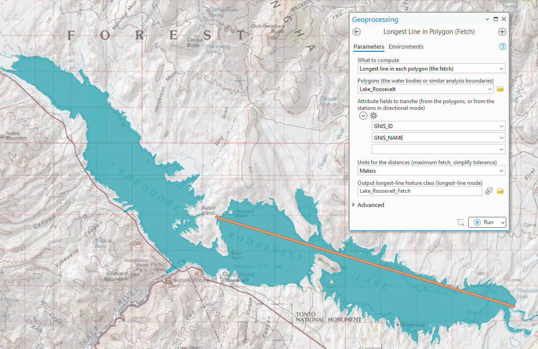Viewport: 538px width, 349px height.
Task: Click the 'TONTO NATIONAL MONUMENT' map label
Action: (328, 317)
